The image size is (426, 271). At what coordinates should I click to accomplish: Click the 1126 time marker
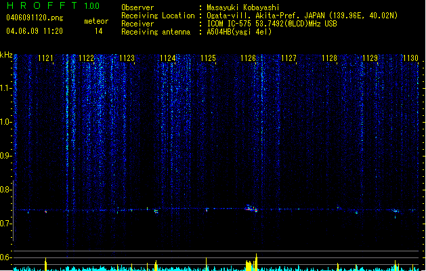click(x=249, y=58)
